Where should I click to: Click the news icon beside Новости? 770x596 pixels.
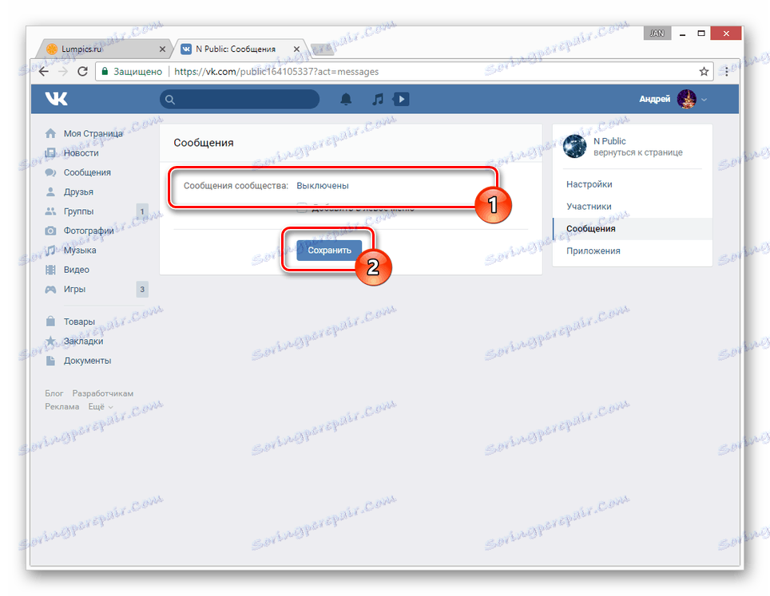(x=50, y=153)
